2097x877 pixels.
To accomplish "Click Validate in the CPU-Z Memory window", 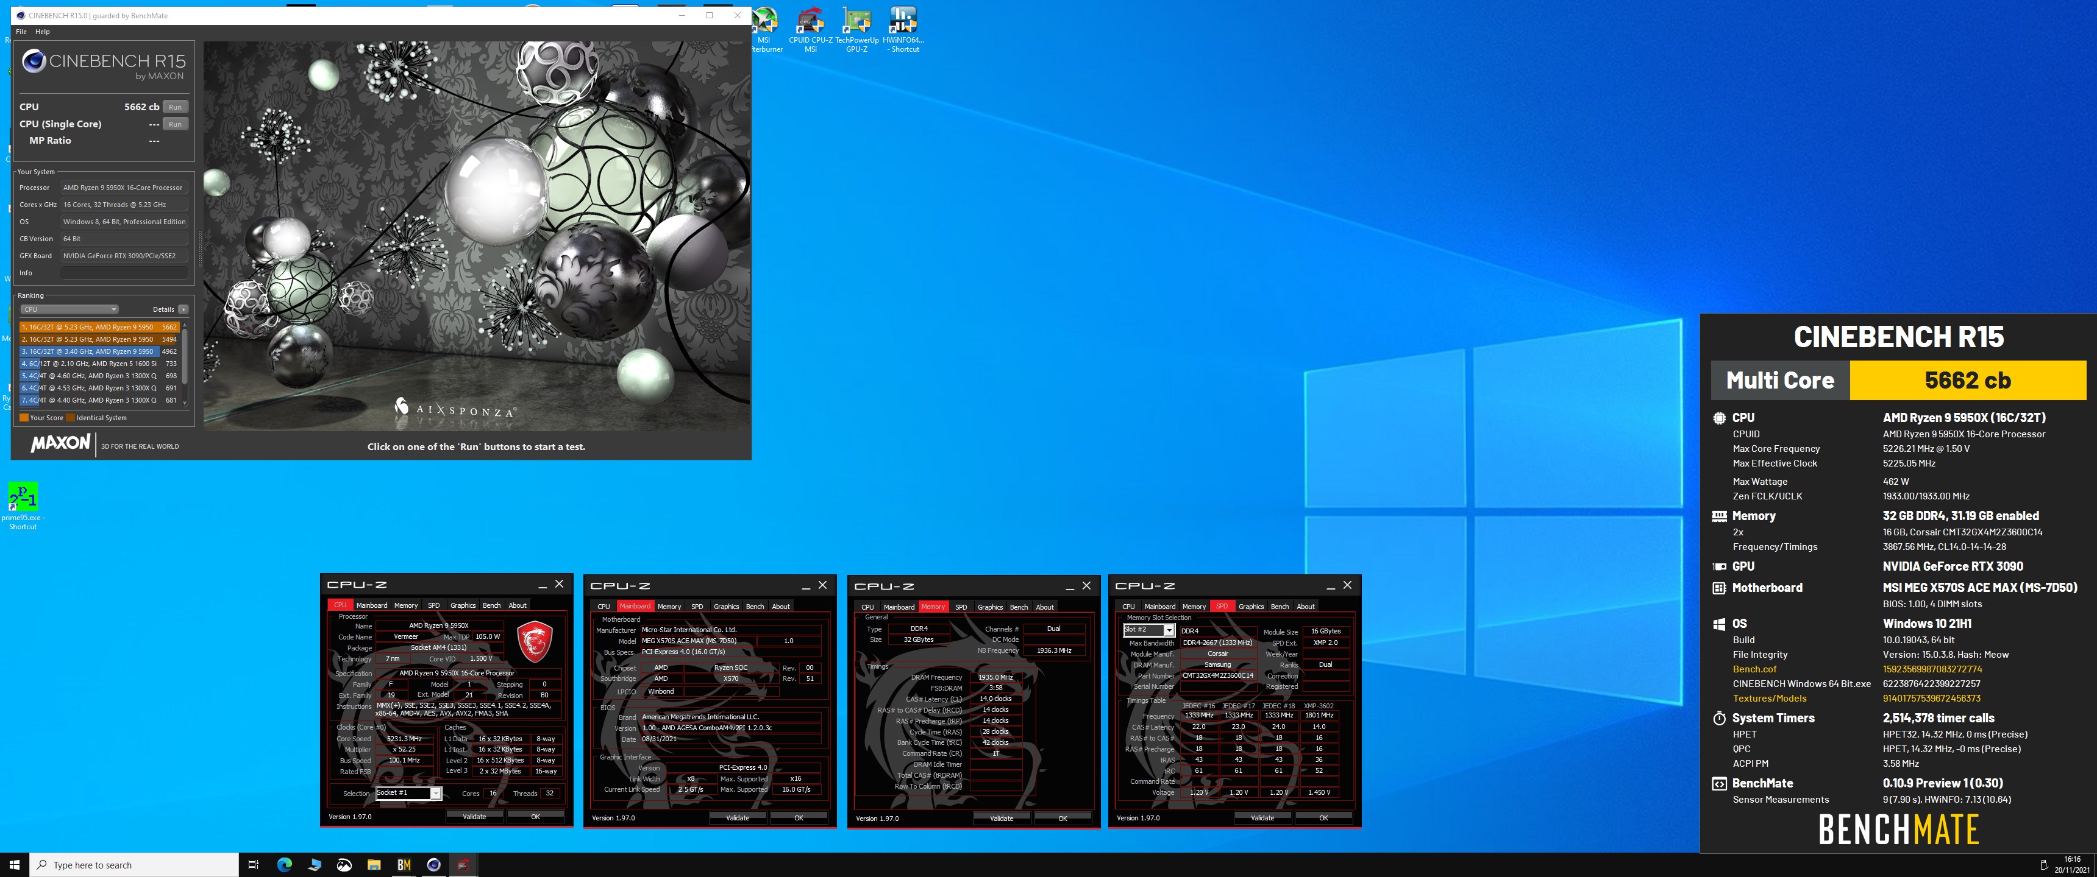I will 1002,819.
